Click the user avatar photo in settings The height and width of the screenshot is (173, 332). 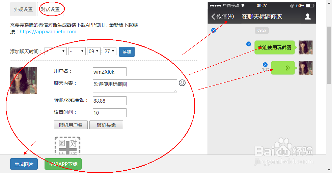pos(24,81)
